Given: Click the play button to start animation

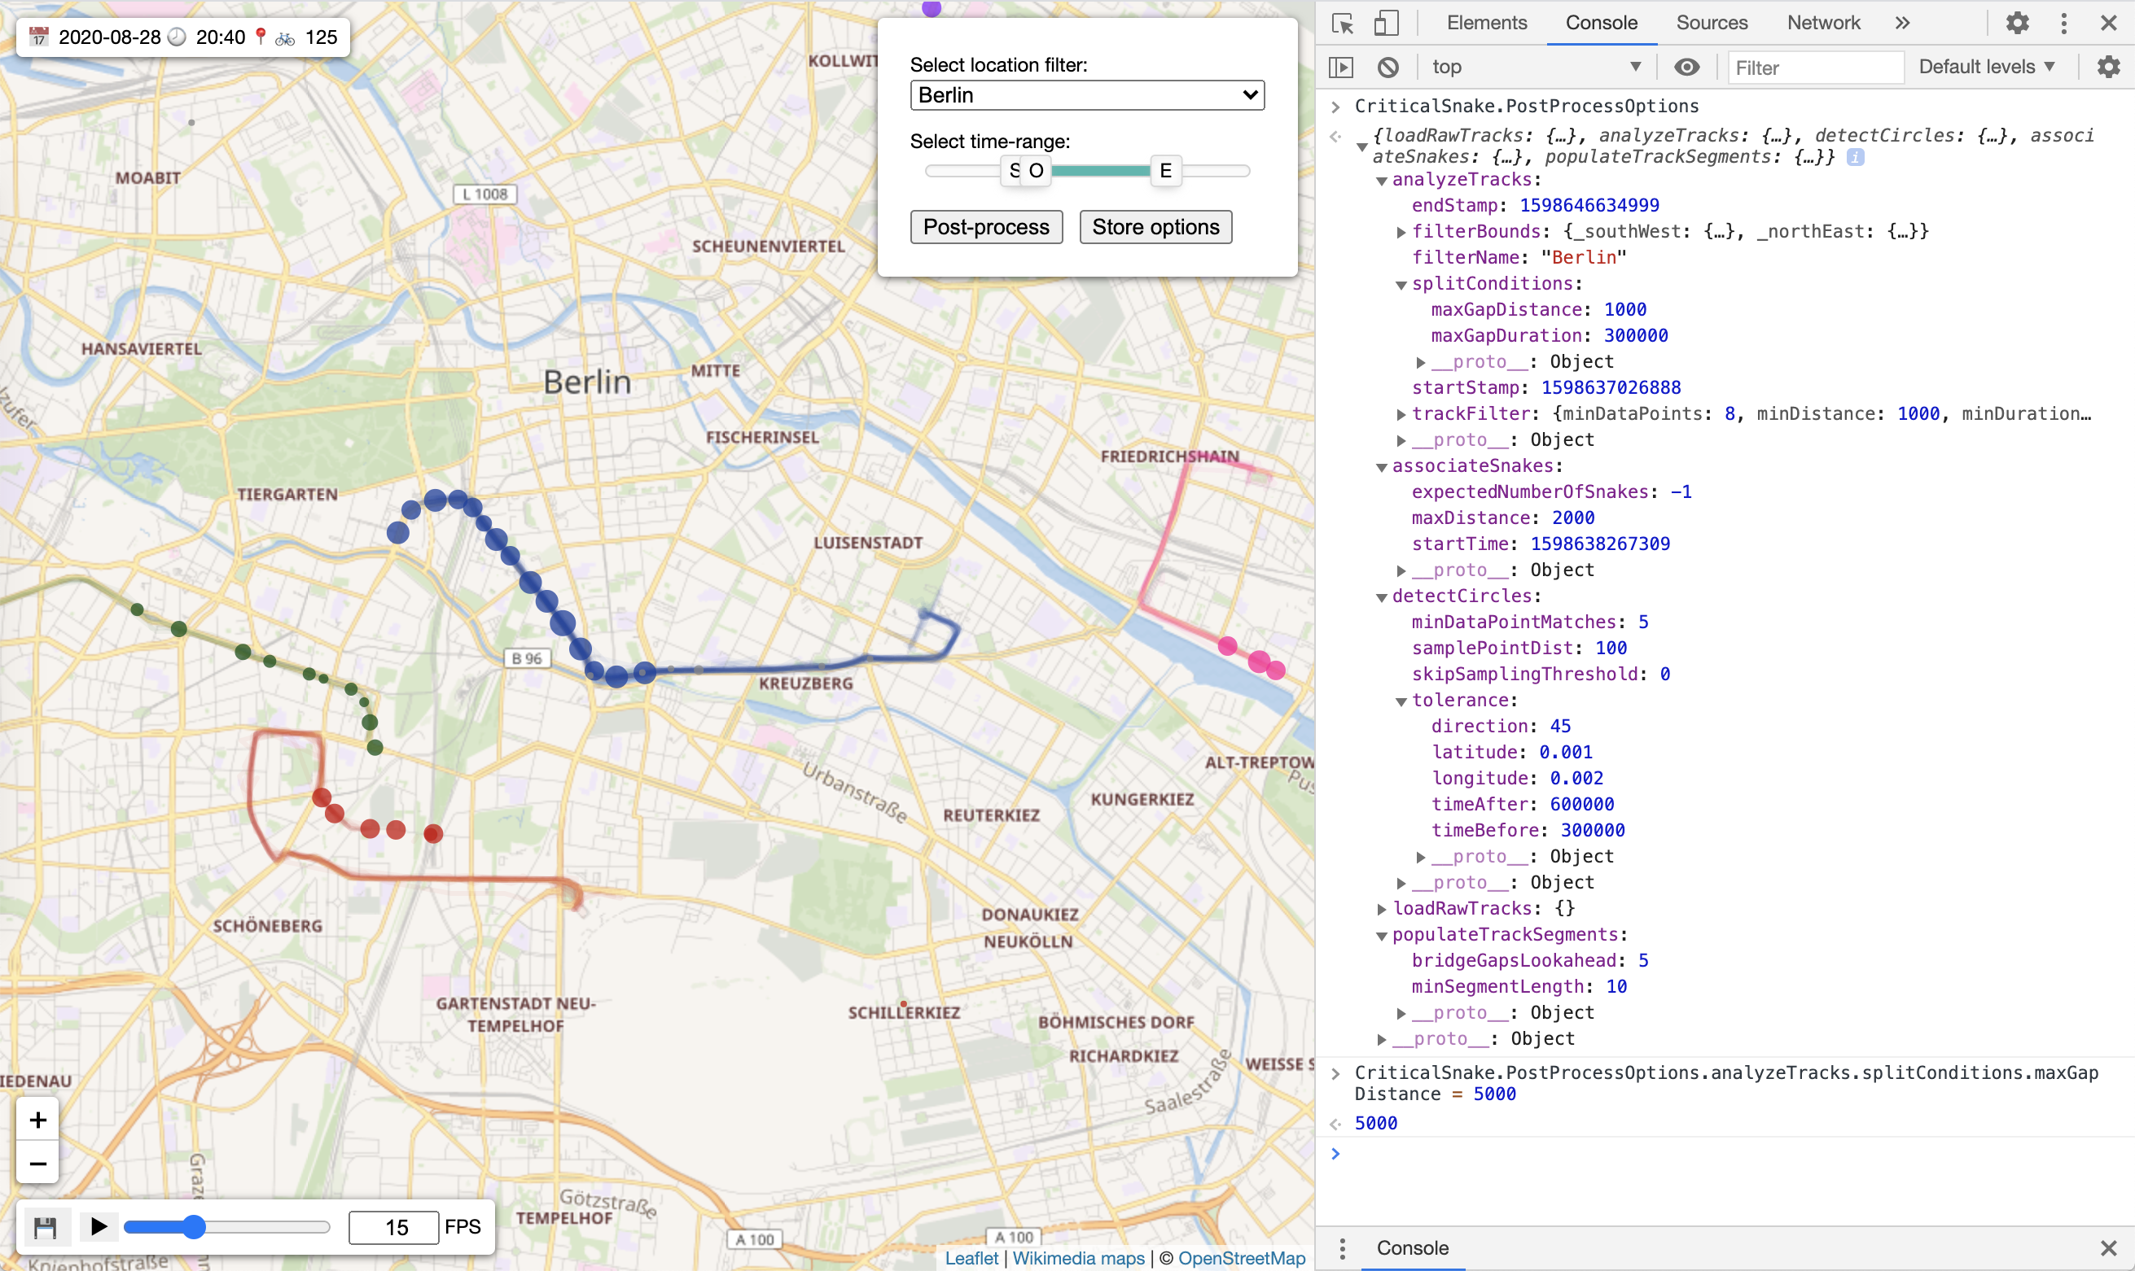Looking at the screenshot, I should [x=97, y=1225].
